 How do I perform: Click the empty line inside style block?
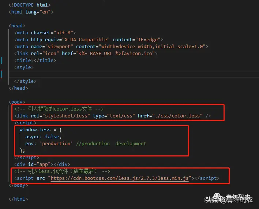click(134, 74)
